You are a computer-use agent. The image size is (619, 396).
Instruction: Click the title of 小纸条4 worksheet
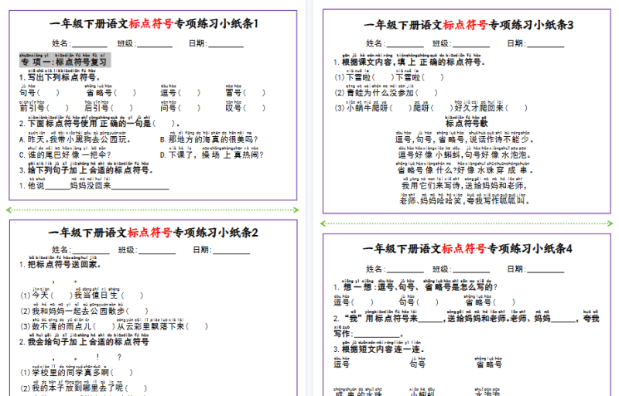(467, 248)
